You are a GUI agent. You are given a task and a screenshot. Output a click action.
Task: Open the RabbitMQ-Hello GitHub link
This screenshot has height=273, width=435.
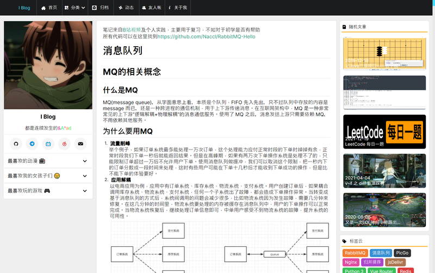coord(206,36)
